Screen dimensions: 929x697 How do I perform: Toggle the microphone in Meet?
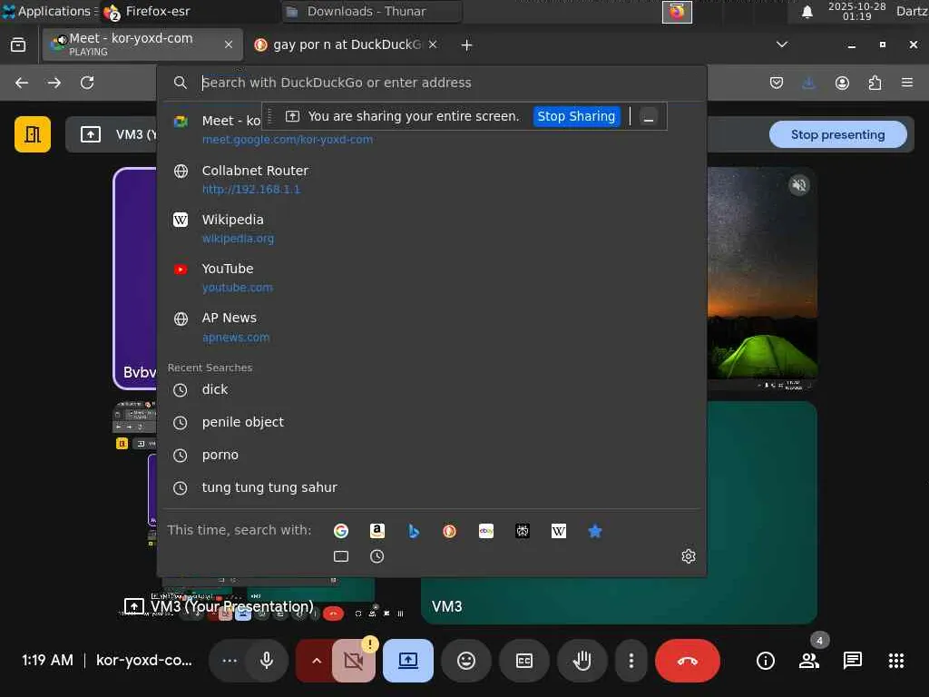coord(267,661)
